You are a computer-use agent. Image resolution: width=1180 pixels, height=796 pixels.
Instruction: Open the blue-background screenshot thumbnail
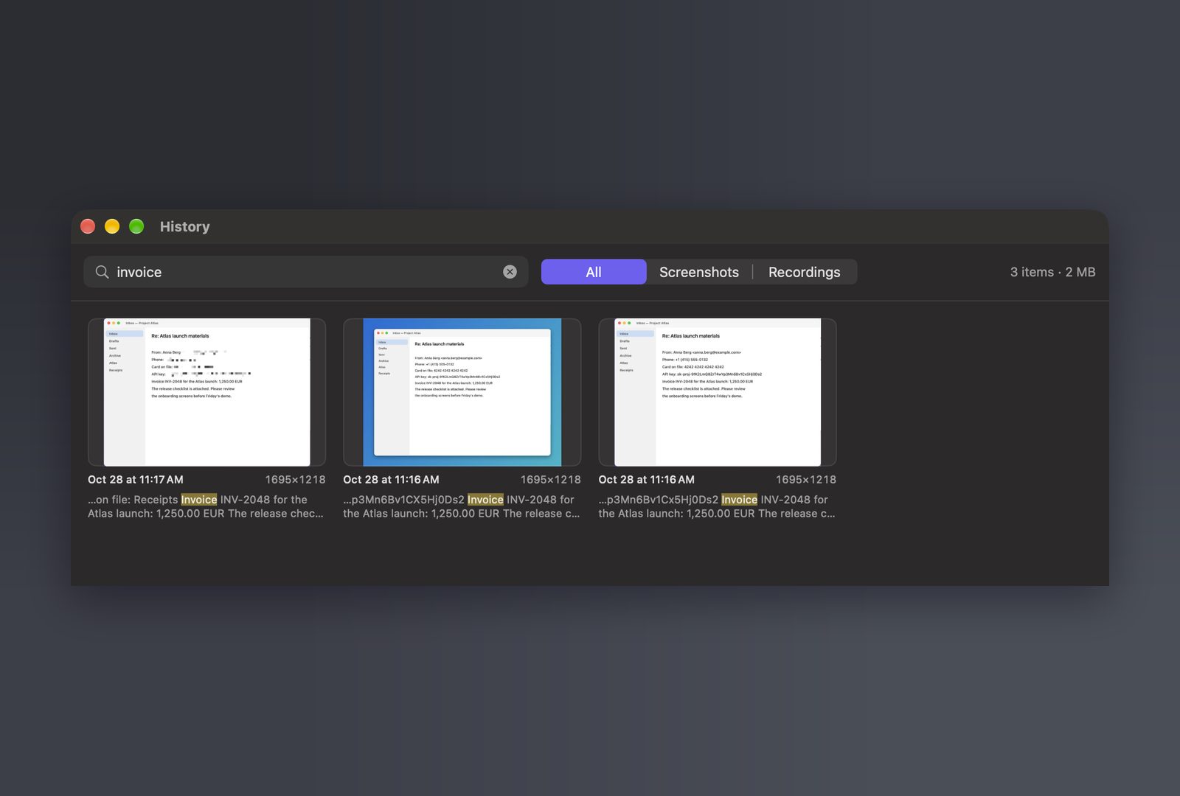coord(462,392)
